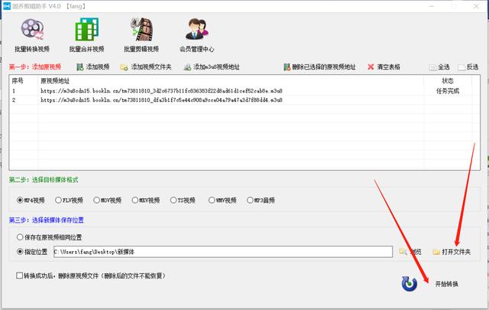Click 反选 to invert selection
The height and width of the screenshot is (310, 489).
coord(468,67)
